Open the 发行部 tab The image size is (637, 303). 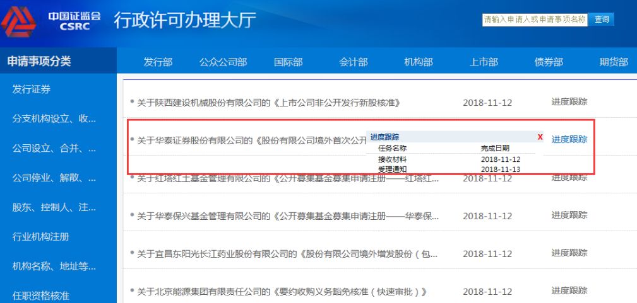[x=158, y=62]
